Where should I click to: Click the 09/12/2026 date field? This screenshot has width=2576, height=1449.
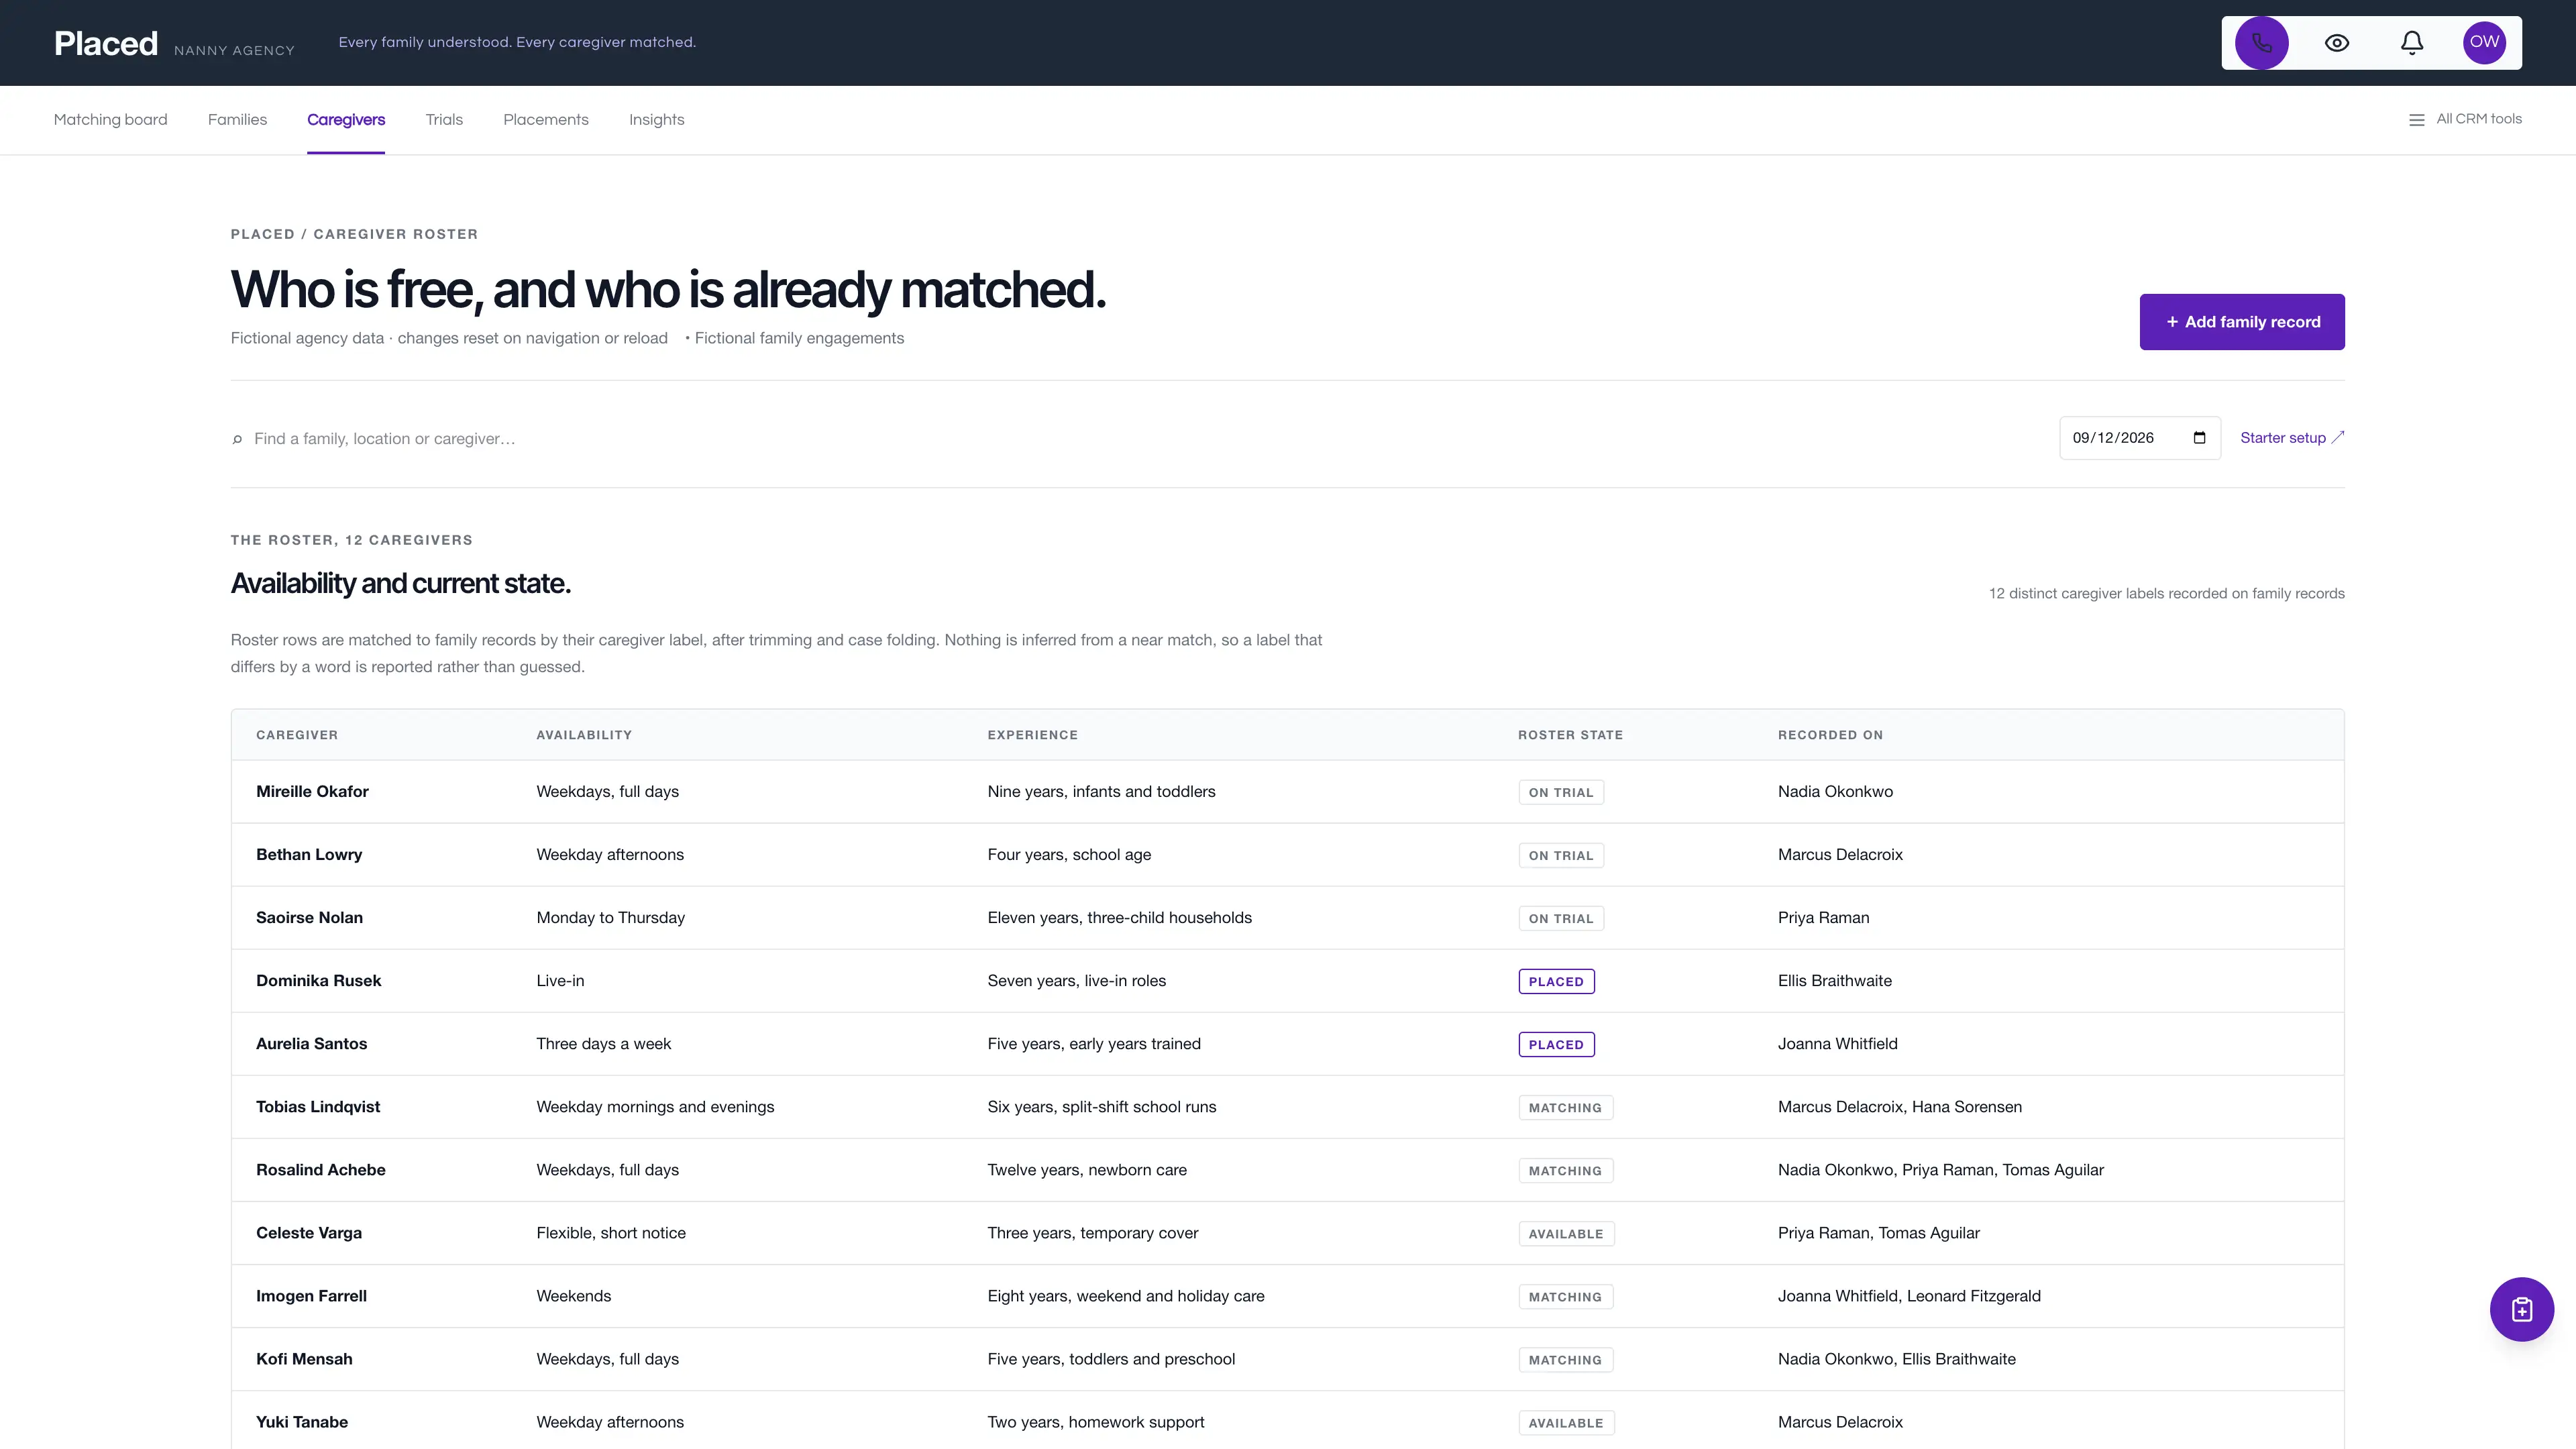[2140, 438]
